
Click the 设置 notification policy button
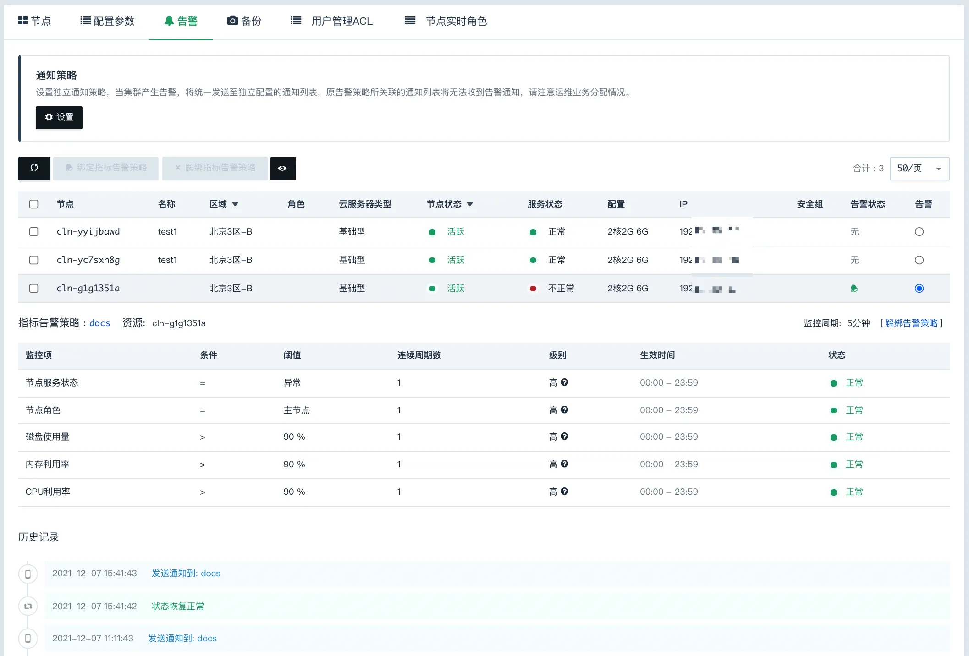[x=59, y=118]
